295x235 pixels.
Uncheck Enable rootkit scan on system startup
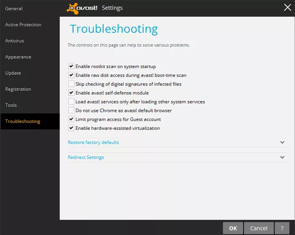[71, 66]
